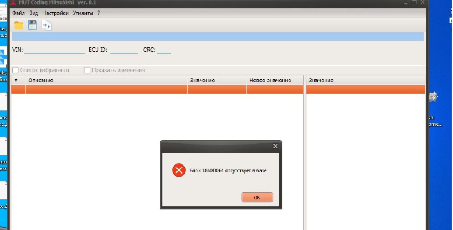Click the VIN input field
The height and width of the screenshot is (230, 453).
tap(55, 50)
